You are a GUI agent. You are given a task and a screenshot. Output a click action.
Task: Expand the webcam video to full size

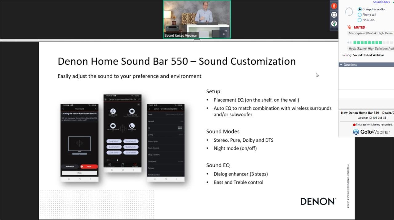point(225,32)
